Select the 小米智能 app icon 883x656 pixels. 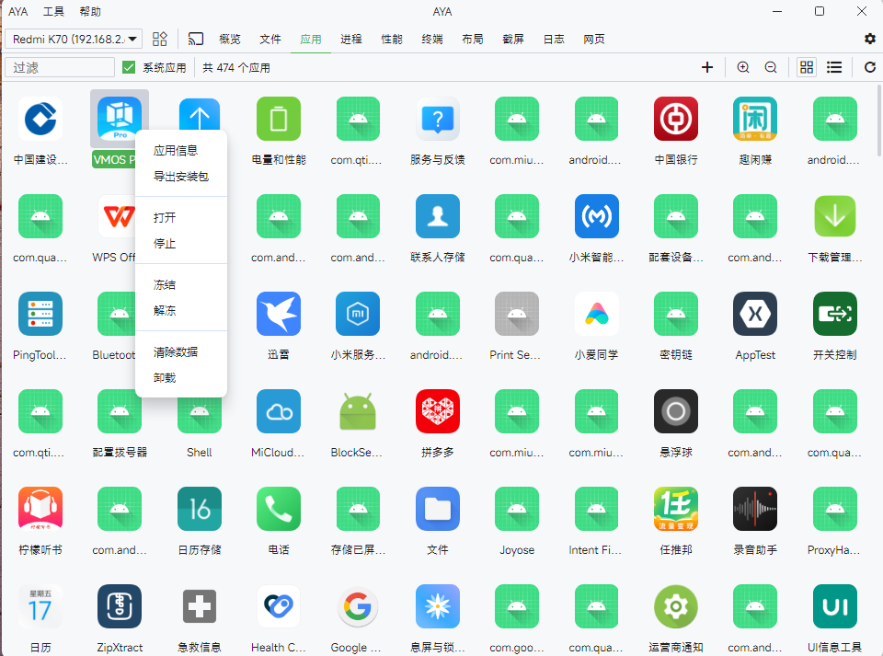pyautogui.click(x=596, y=216)
